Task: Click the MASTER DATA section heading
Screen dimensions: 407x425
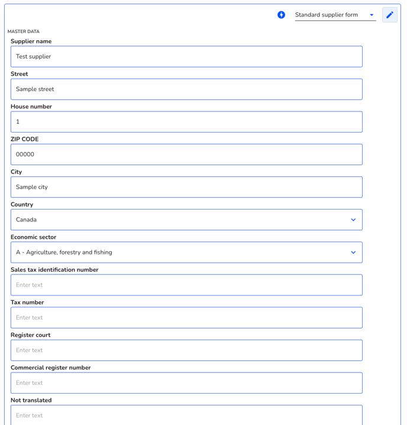Action: click(23, 31)
